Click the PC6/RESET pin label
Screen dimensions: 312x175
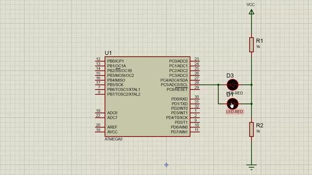tap(177, 89)
